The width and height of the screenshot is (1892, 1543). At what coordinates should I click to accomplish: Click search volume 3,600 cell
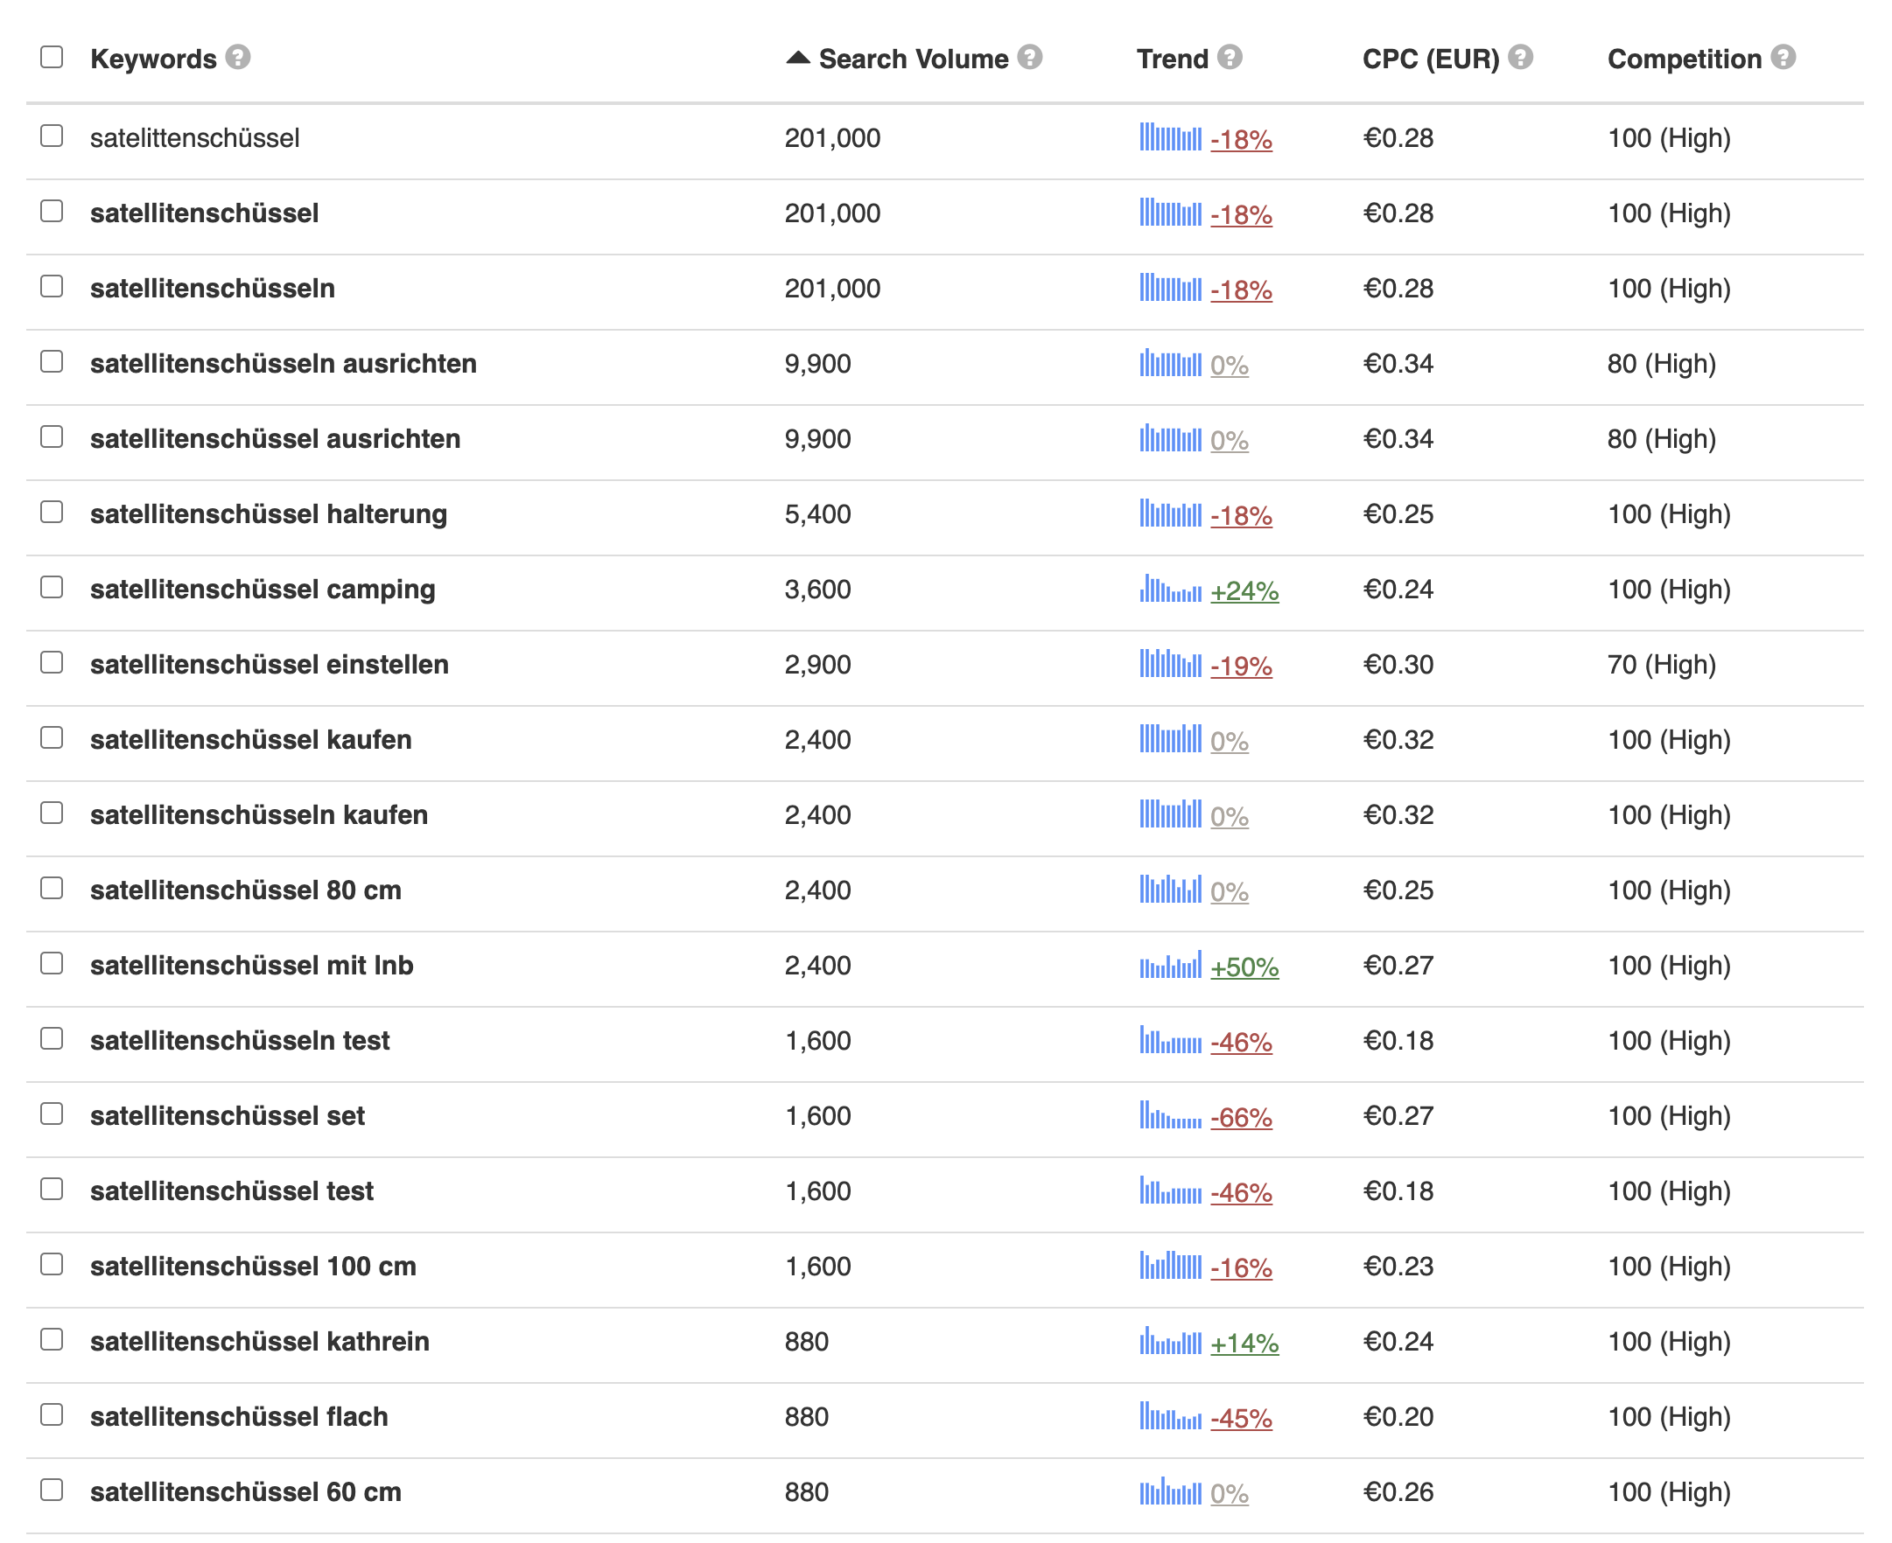tap(818, 590)
